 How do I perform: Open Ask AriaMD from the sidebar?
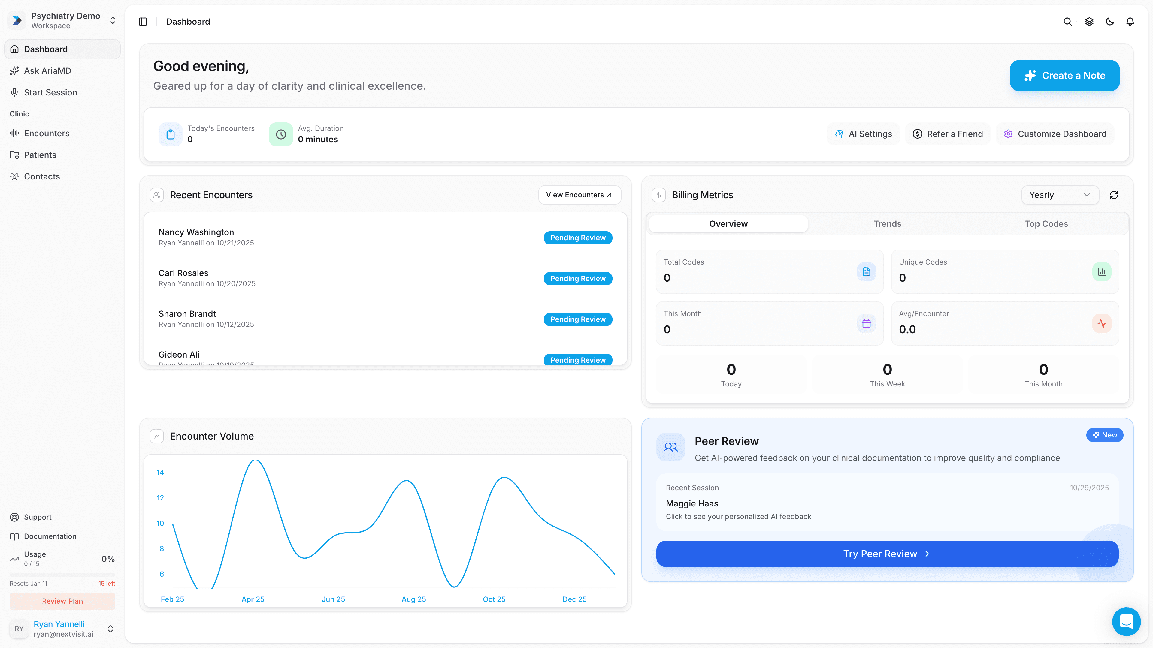coord(47,71)
